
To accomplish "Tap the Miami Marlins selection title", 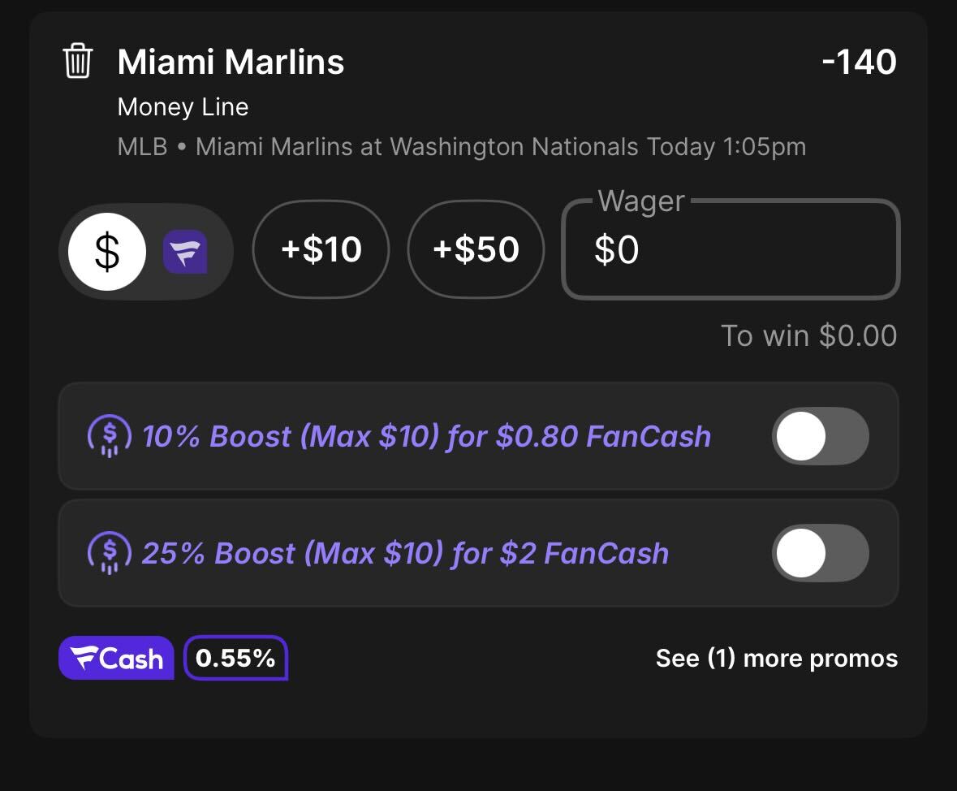I will pos(231,62).
